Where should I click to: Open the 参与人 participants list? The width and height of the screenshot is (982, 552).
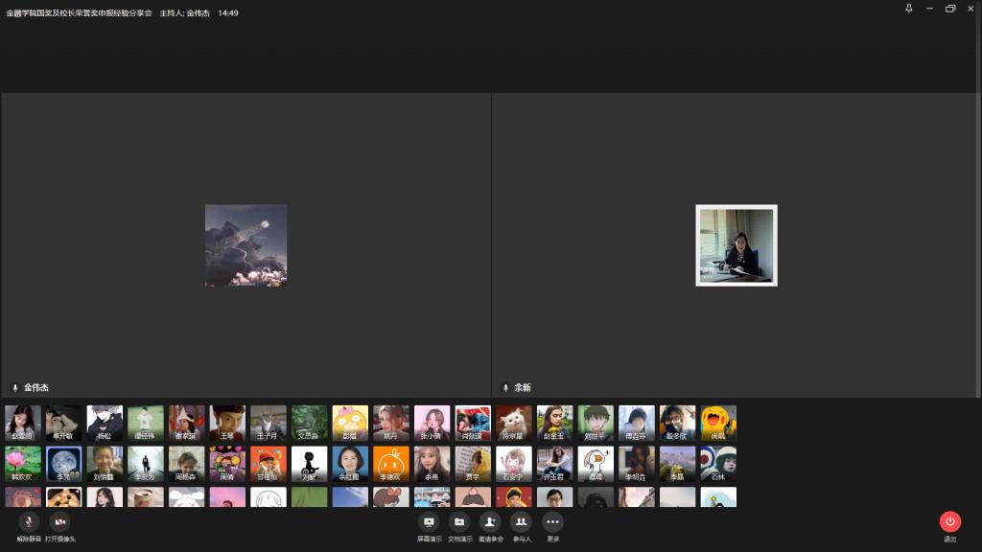pos(521,522)
